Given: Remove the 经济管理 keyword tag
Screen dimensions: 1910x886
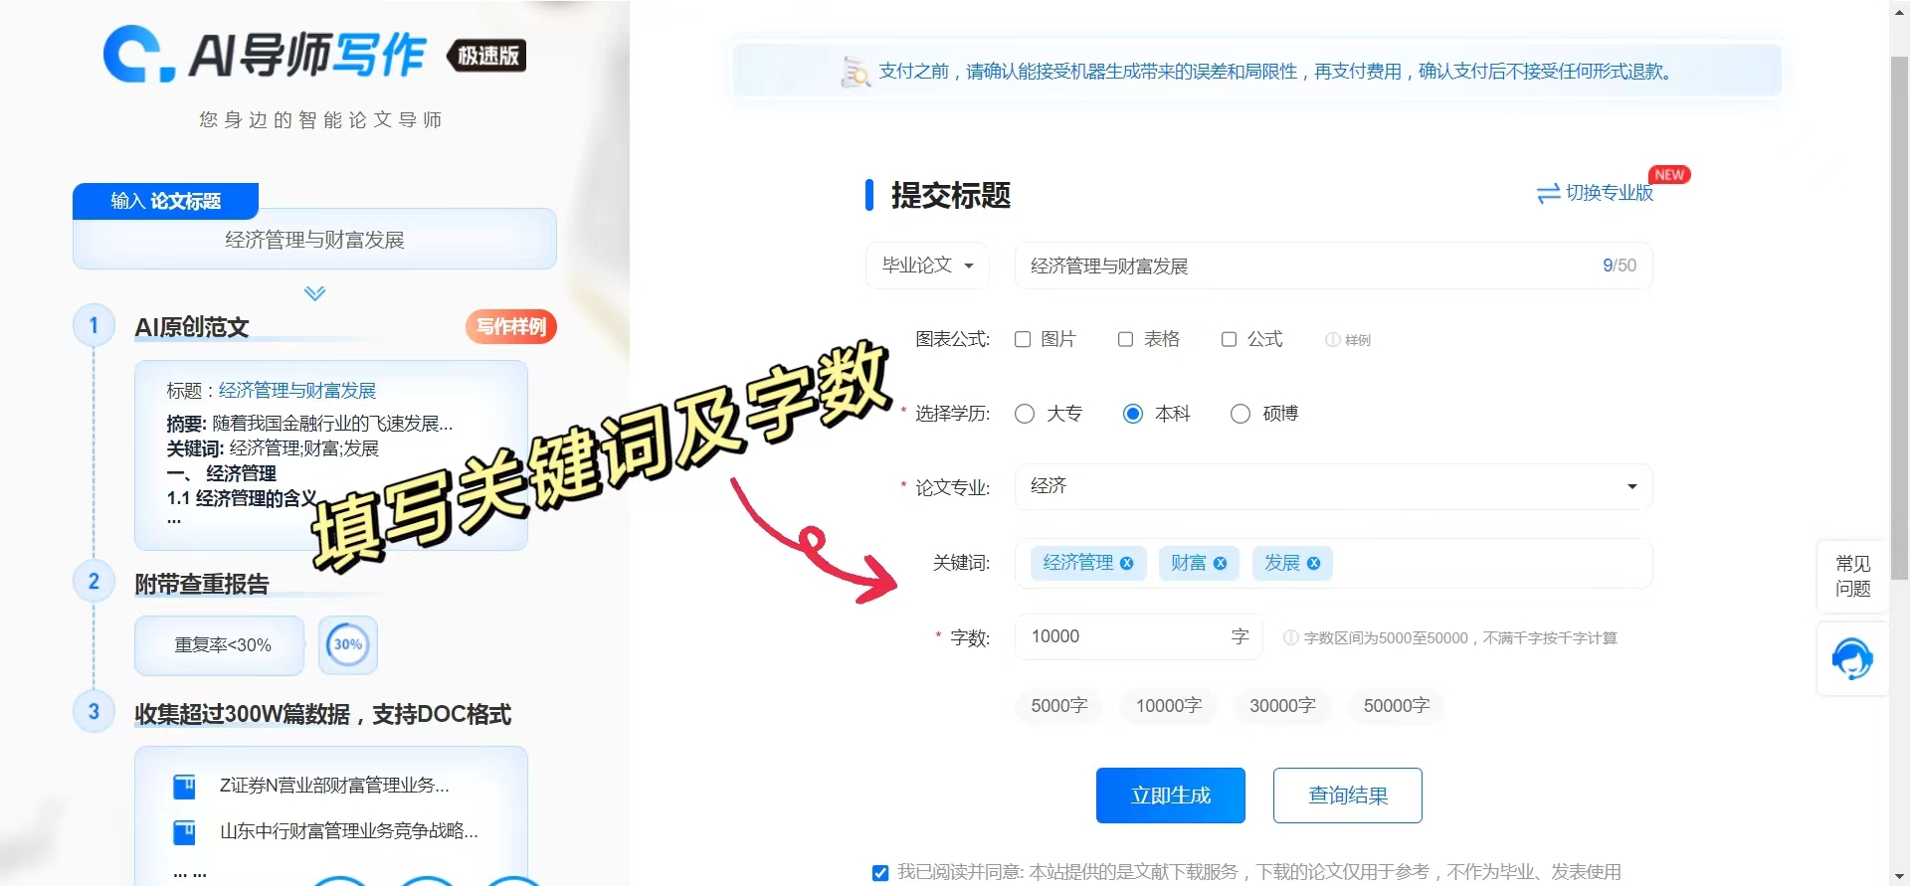Looking at the screenshot, I should [x=1126, y=563].
